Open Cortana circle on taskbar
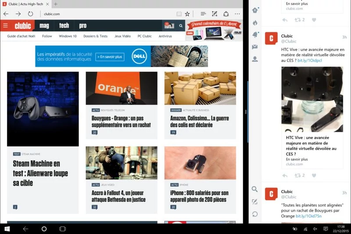The height and width of the screenshot is (234, 351). point(44,229)
